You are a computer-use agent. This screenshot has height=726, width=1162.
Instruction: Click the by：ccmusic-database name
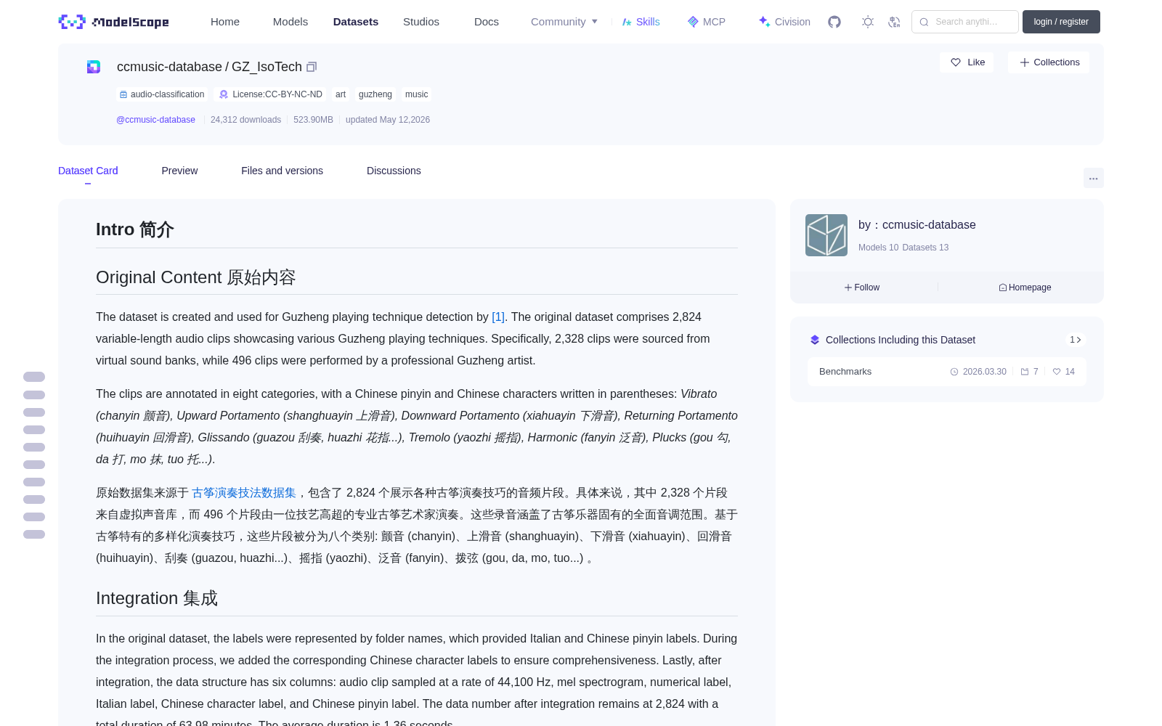point(917,225)
